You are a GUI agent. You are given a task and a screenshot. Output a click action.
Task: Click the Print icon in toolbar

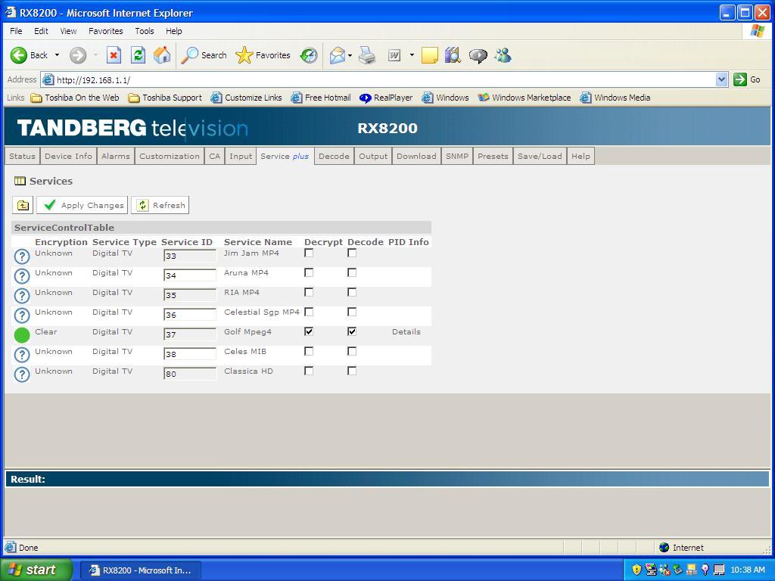367,55
